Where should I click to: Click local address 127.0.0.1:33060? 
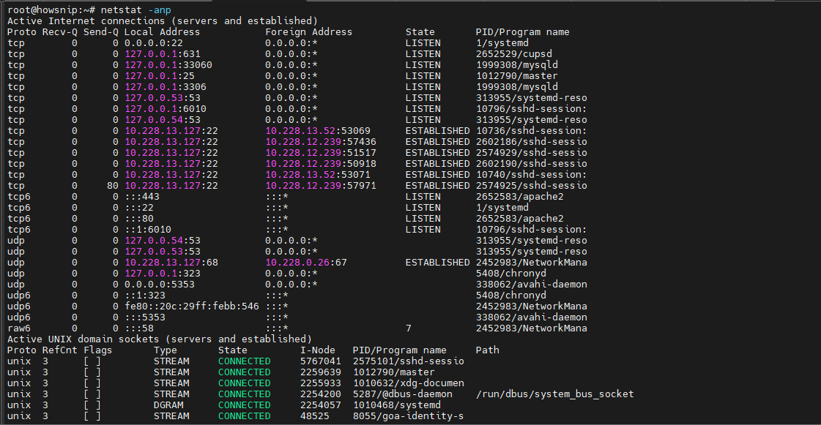tap(168, 65)
